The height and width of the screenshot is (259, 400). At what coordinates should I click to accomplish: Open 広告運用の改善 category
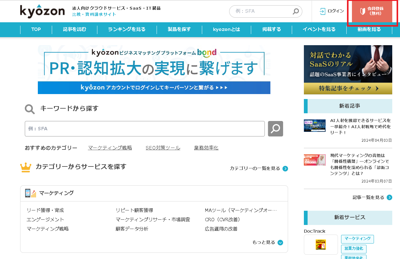coord(221,229)
